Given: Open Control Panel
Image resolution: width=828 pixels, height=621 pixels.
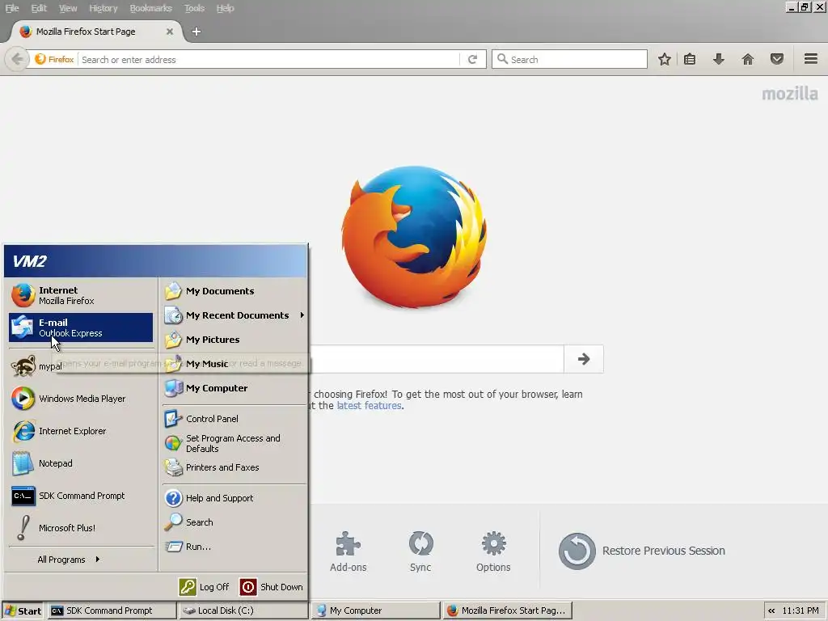Looking at the screenshot, I should [234, 419].
